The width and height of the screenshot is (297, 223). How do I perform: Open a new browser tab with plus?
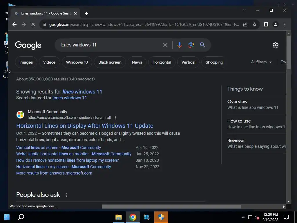[x=86, y=13]
